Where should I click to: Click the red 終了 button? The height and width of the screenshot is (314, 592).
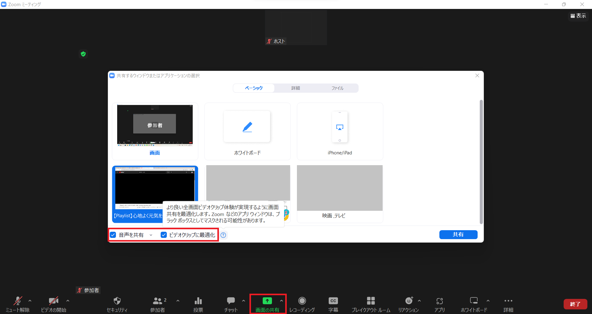point(575,304)
